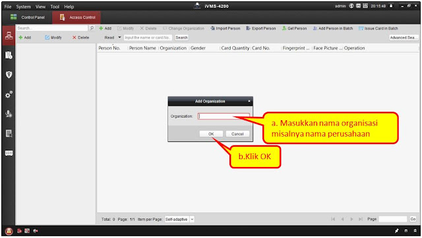Click the magnifier icon in organization search
Screen dimensions: 422x238
[92, 28]
